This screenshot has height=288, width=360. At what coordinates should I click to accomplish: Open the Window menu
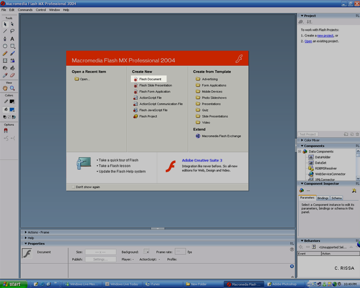[x=54, y=10]
